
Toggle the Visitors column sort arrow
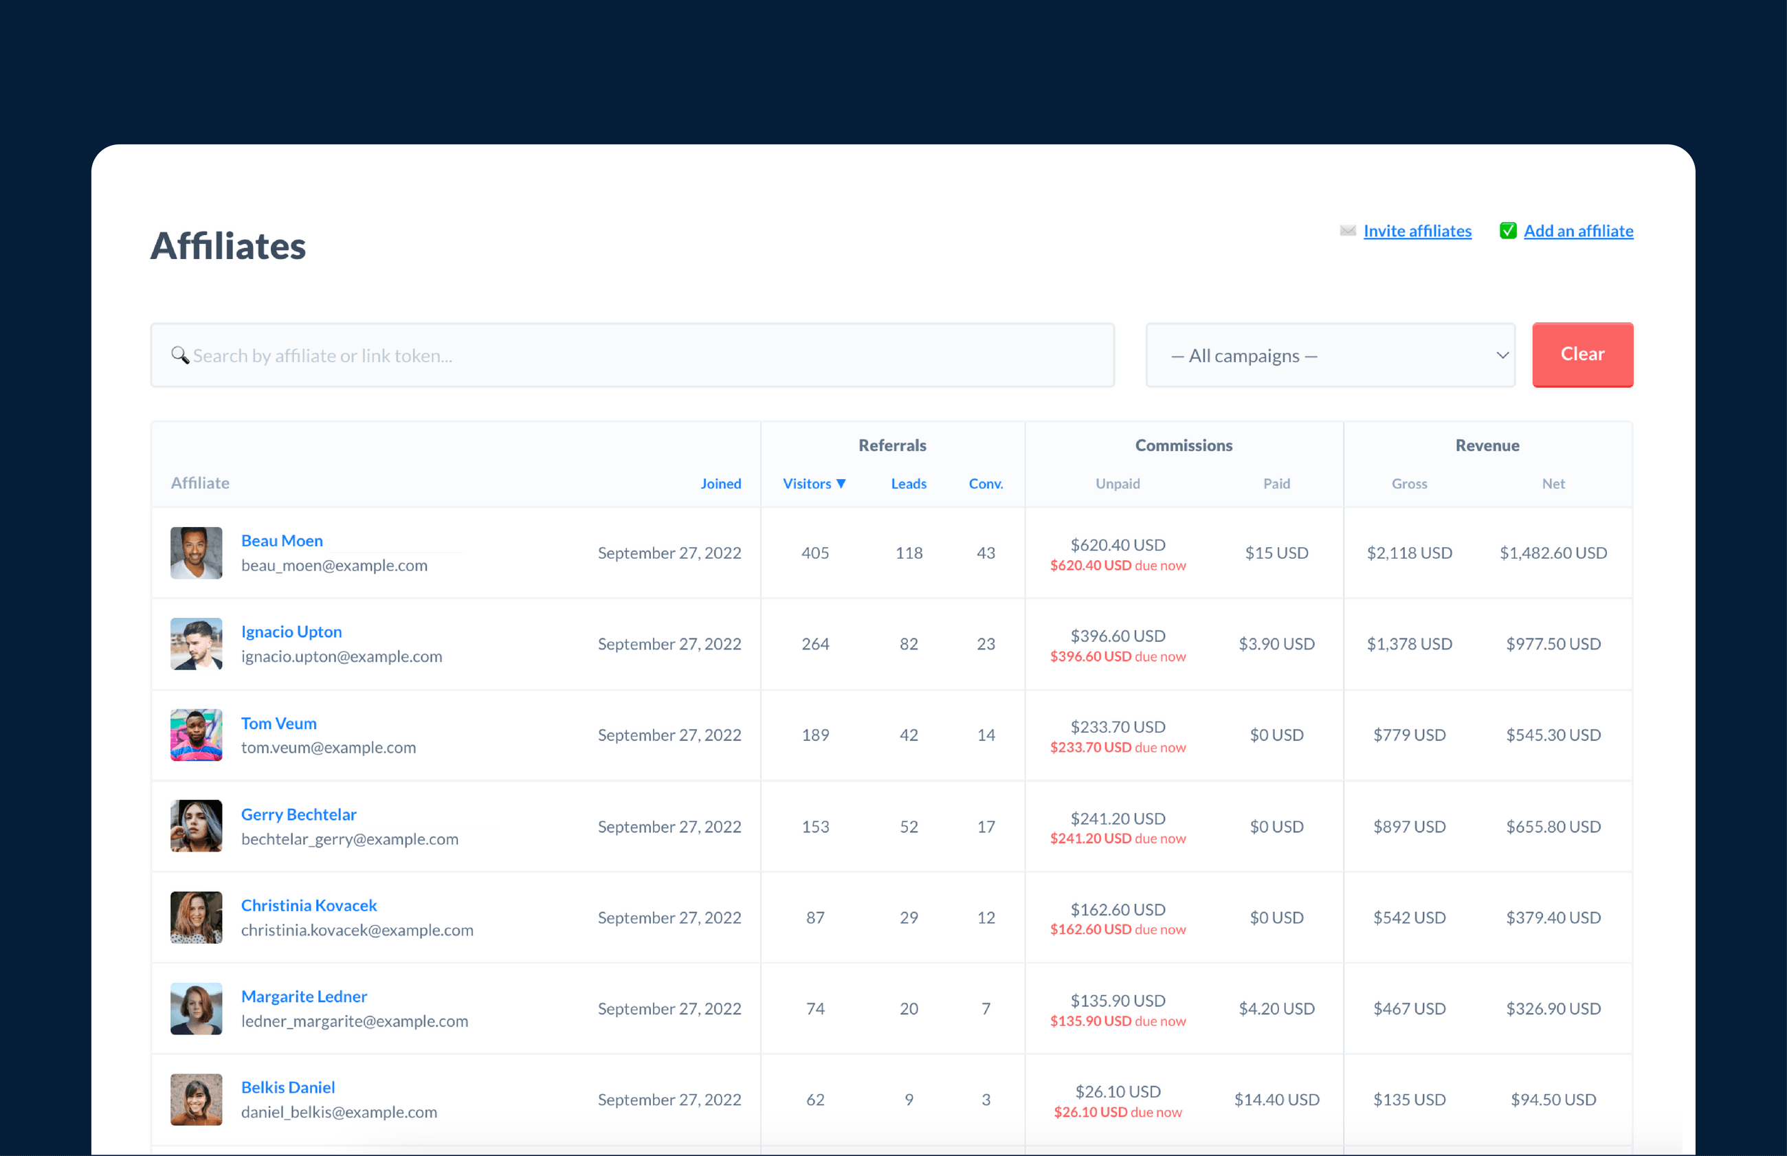(842, 483)
